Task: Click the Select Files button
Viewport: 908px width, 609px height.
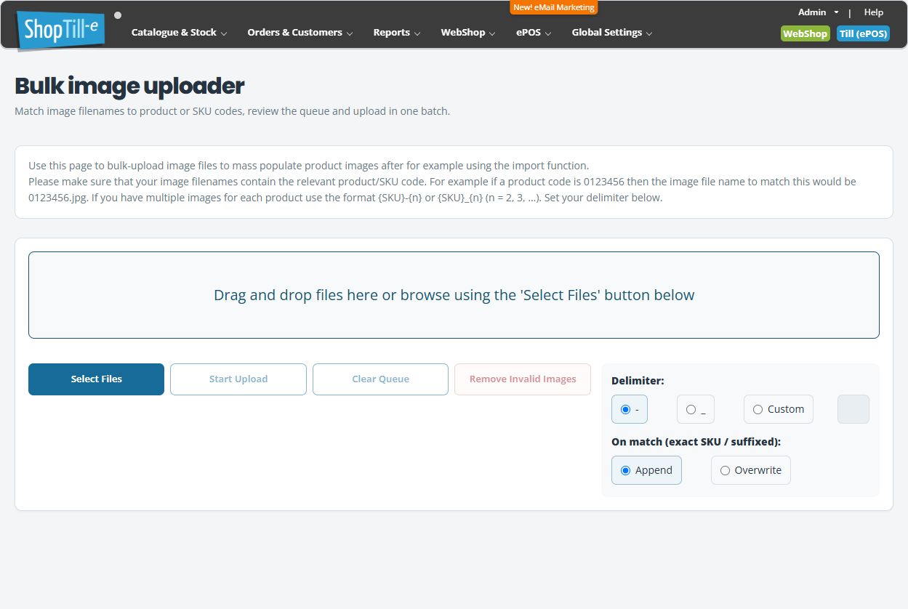Action: click(x=96, y=379)
